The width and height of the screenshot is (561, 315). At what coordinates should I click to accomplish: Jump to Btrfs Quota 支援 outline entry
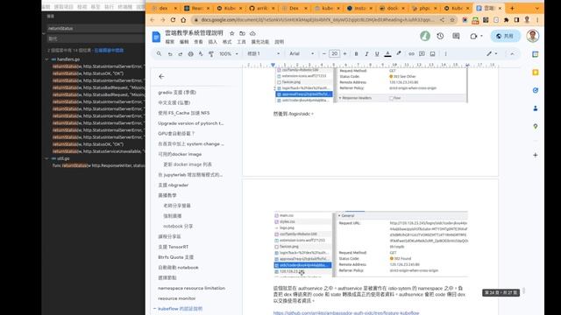click(175, 257)
